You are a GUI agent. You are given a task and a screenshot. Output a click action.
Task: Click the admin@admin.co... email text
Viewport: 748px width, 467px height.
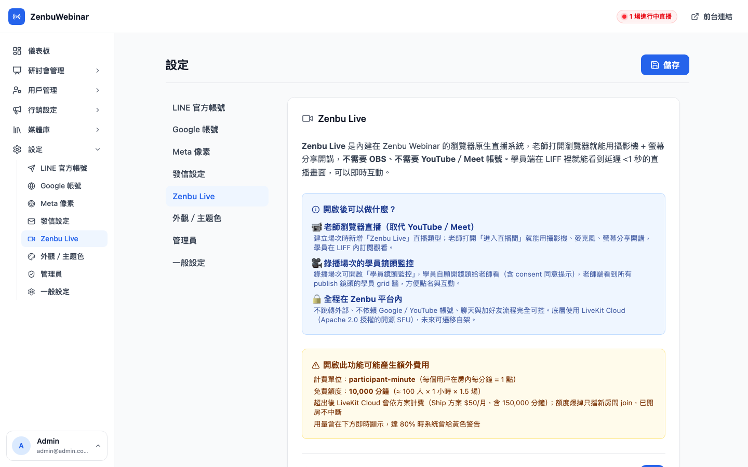(62, 451)
